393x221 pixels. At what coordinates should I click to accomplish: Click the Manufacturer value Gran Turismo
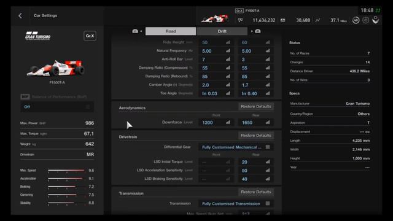[357, 104]
